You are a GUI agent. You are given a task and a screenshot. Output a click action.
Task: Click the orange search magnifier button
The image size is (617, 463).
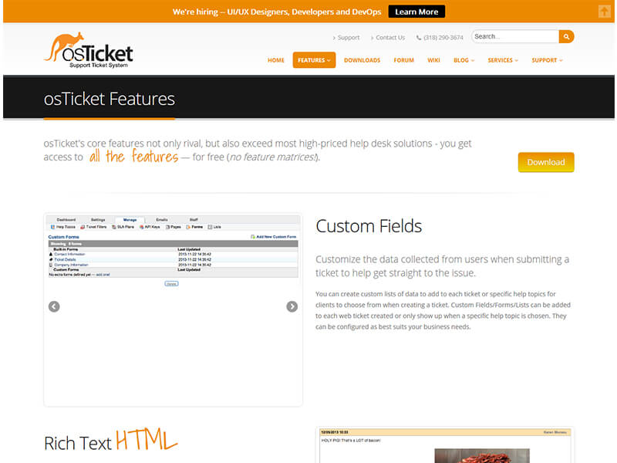[566, 36]
